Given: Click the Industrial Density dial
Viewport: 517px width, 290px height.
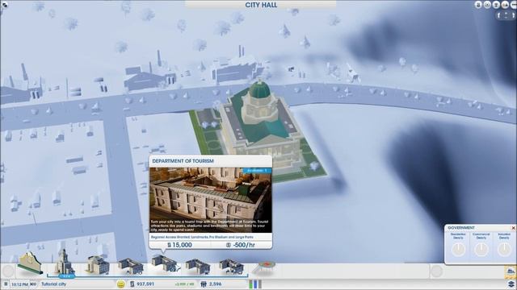Looking at the screenshot, I should click(504, 250).
